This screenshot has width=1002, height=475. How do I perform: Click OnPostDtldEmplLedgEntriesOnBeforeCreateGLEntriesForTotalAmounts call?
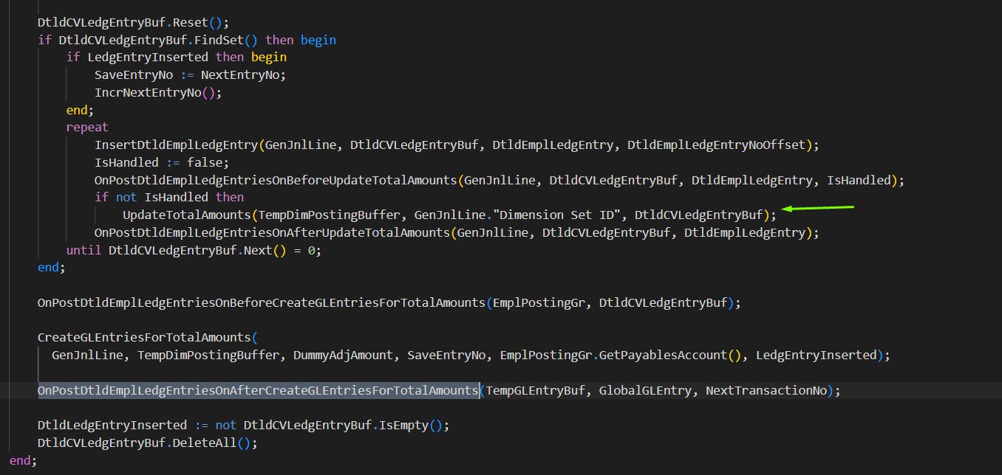[259, 302]
